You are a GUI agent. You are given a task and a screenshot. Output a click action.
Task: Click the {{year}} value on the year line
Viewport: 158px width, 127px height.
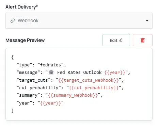(50, 103)
